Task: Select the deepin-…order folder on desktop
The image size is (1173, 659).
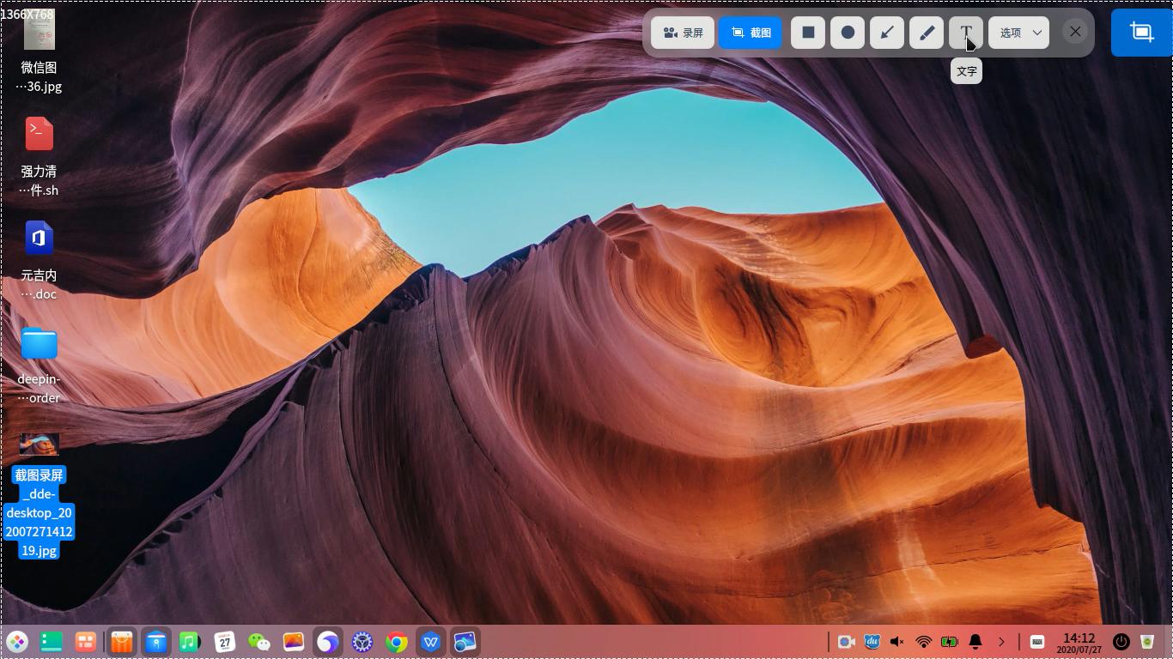Action: pyautogui.click(x=40, y=365)
